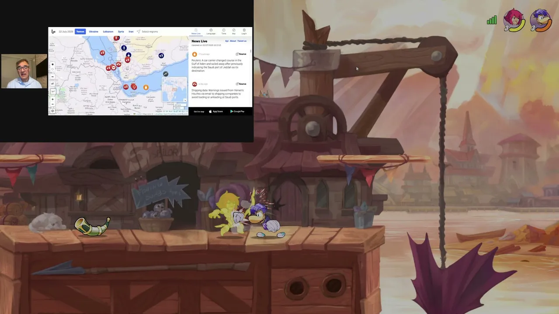Image resolution: width=559 pixels, height=314 pixels.
Task: Click the 22 July 2026 date
Action: [66, 31]
